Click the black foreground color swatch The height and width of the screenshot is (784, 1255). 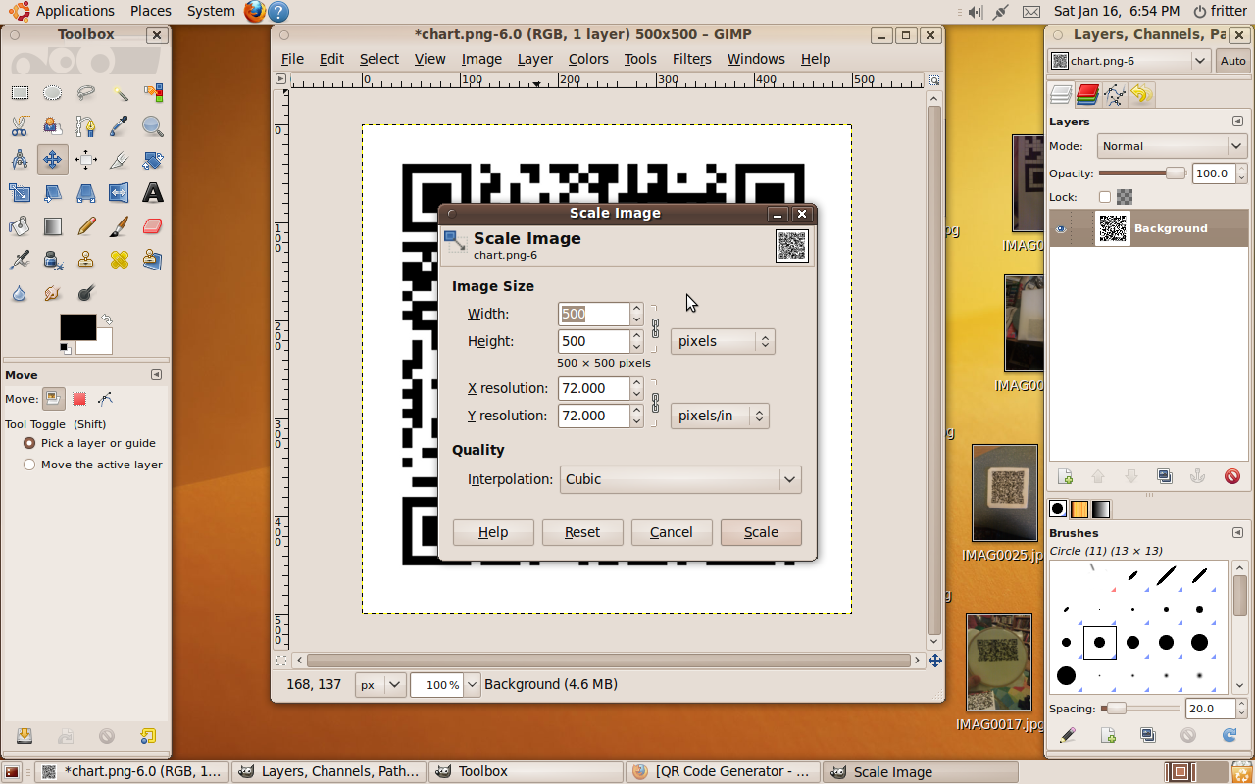pos(77,327)
